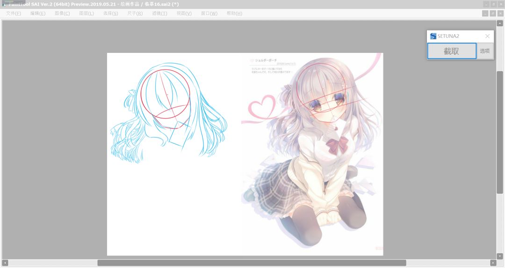Close the document via menu bar X
This screenshot has width=505, height=268.
pos(500,13)
